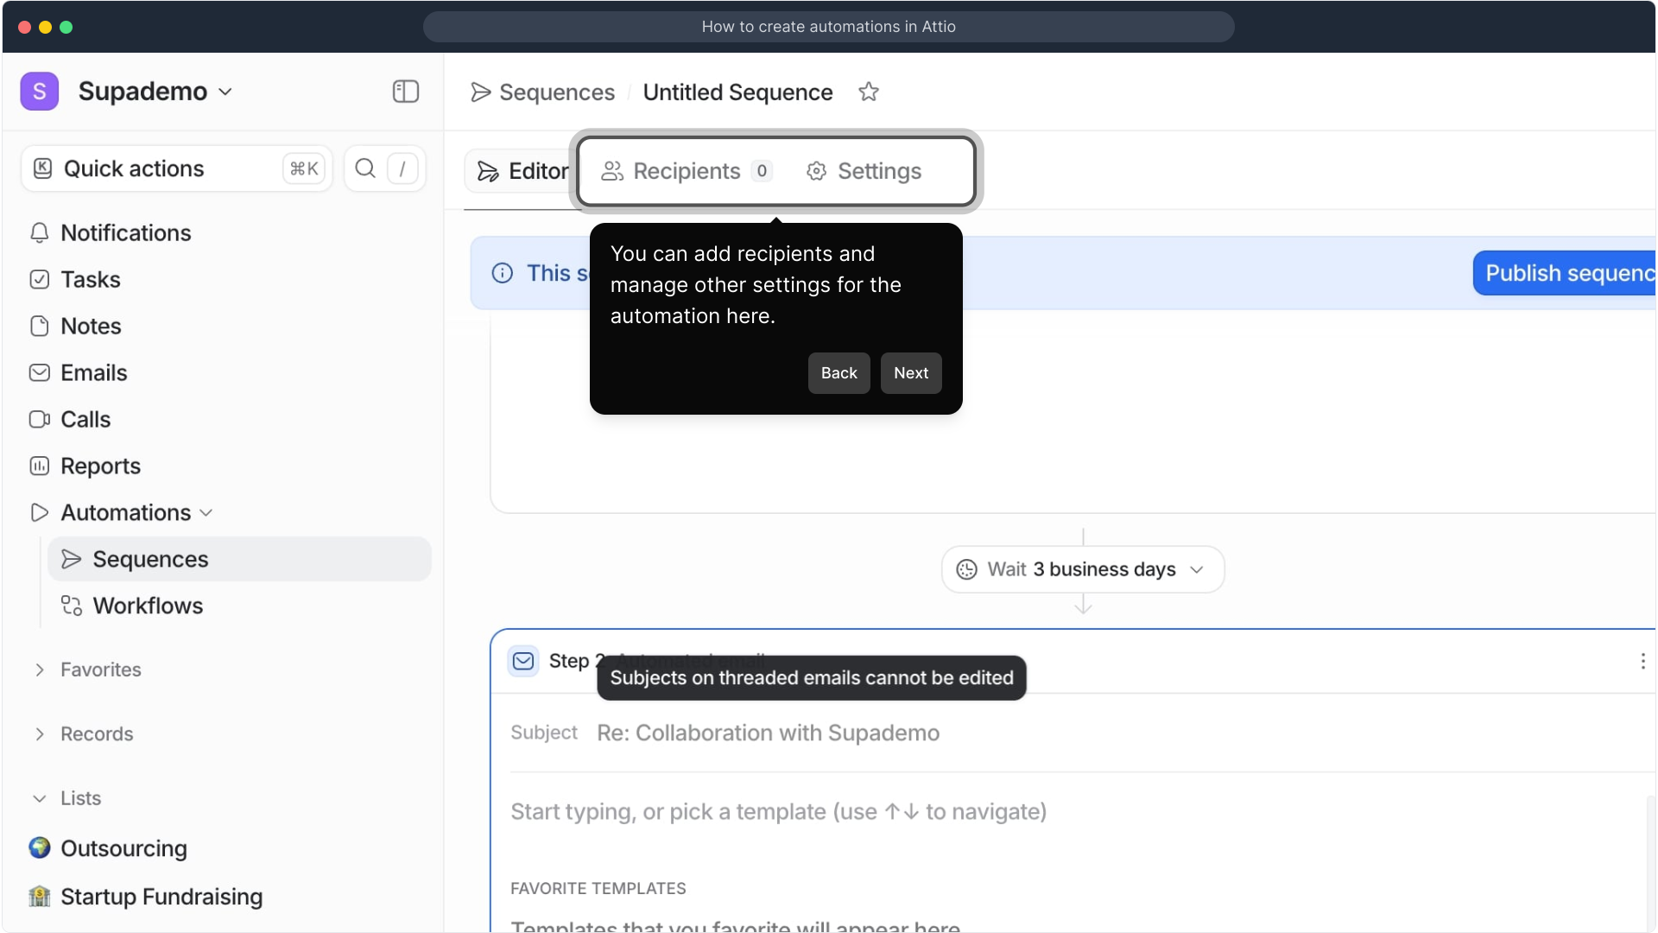The height and width of the screenshot is (933, 1658).
Task: Switch to the Editor tab
Action: coord(523,171)
